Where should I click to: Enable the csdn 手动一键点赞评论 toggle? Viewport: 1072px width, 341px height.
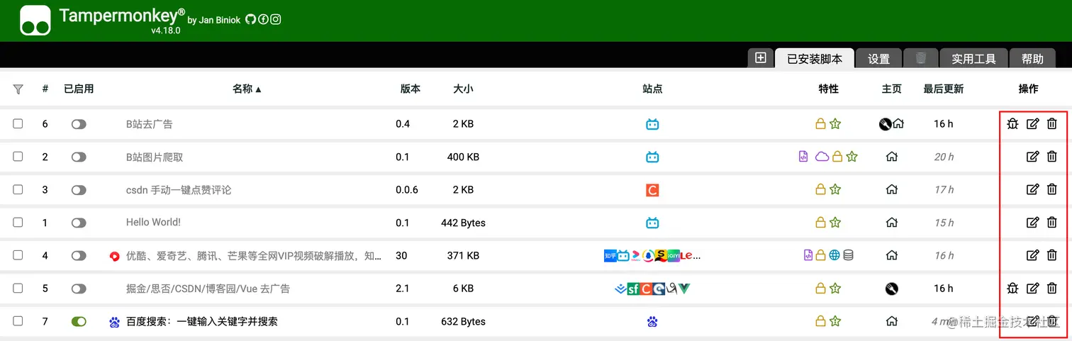(79, 190)
